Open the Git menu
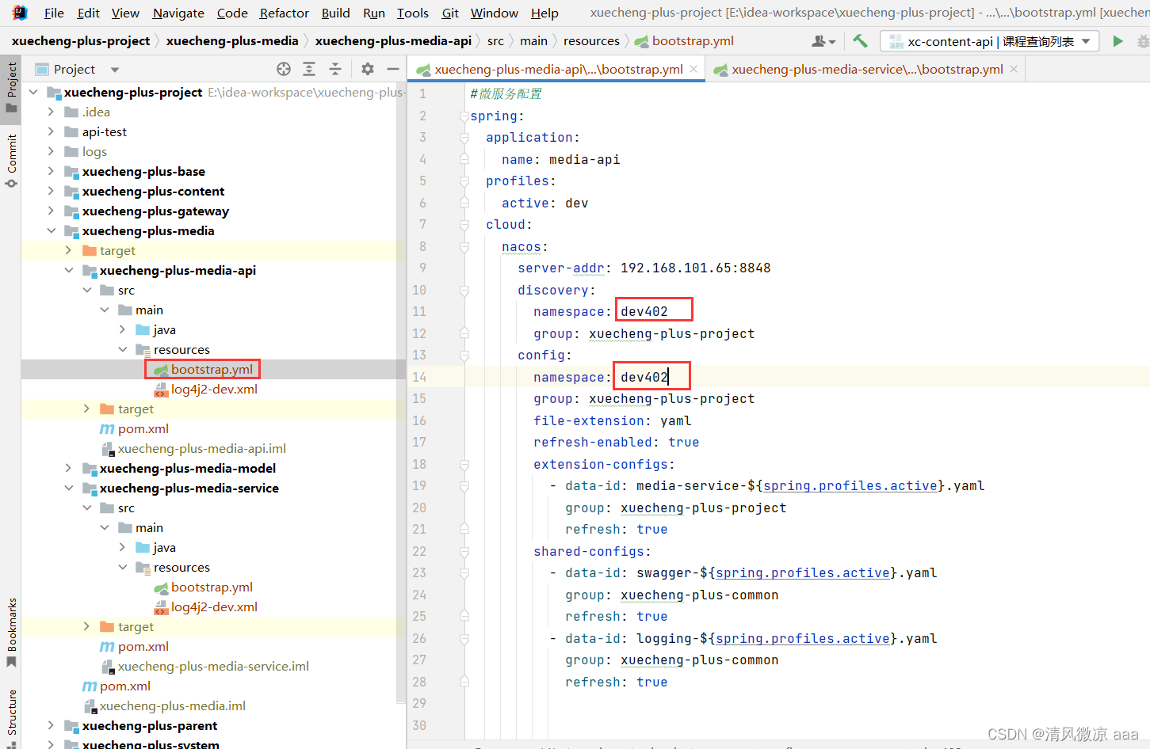 click(x=450, y=13)
